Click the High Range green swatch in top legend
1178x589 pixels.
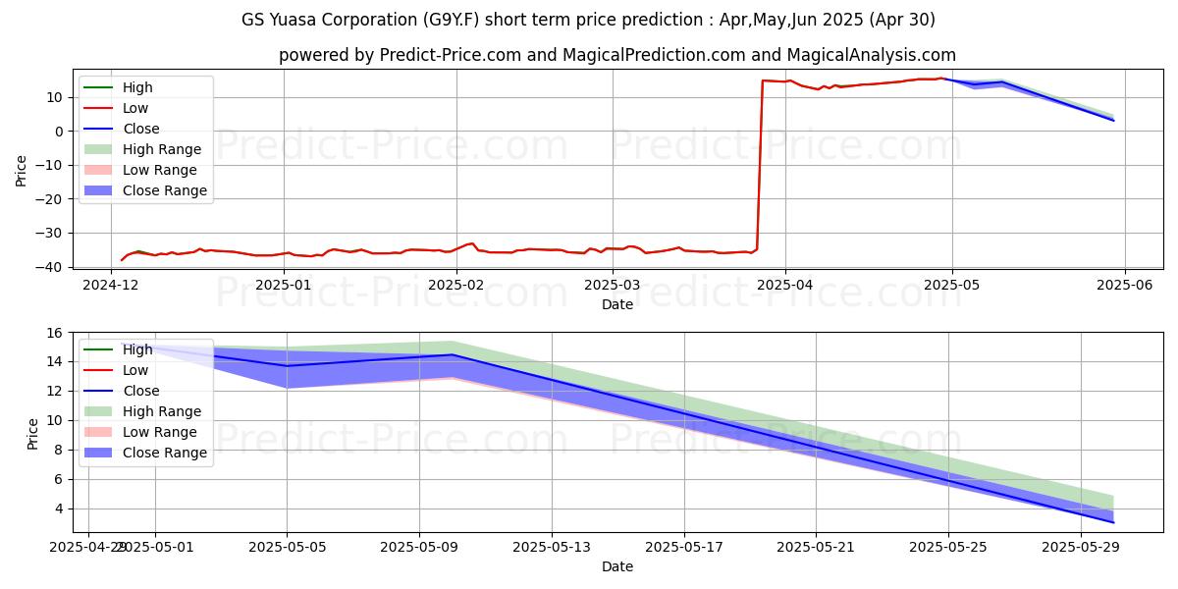[x=99, y=149]
